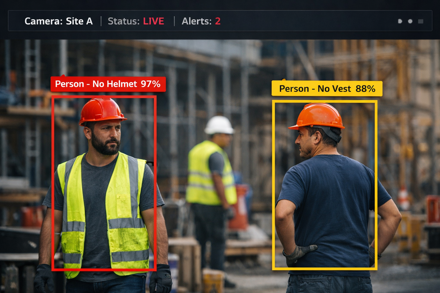Click the half-circle record icon in top bar

coord(400,21)
